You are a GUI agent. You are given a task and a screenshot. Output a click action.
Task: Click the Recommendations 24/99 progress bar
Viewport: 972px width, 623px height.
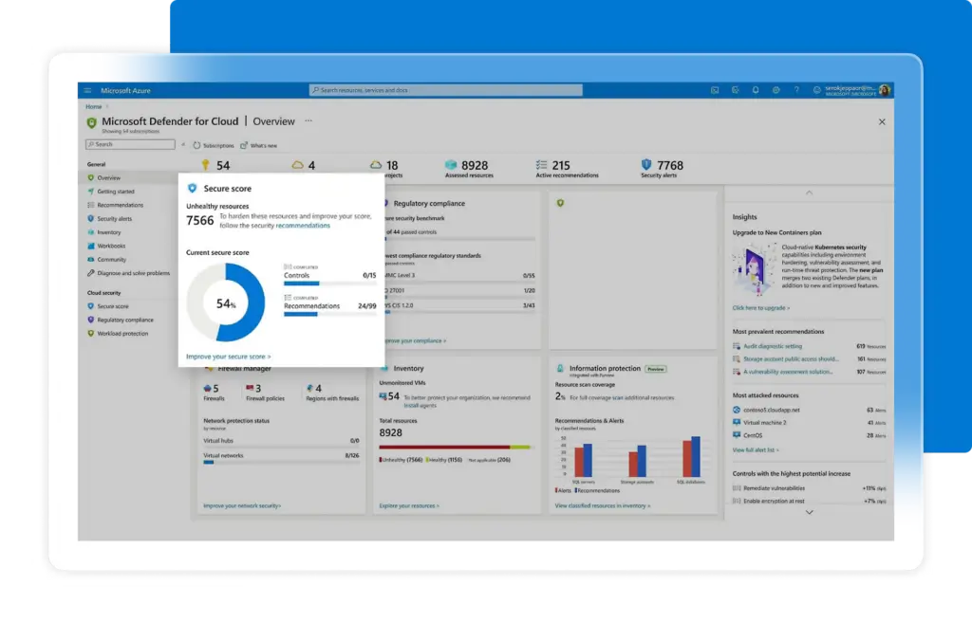[x=329, y=315]
